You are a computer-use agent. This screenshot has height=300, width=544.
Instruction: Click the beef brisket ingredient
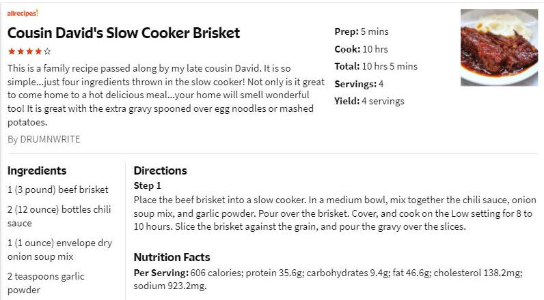(58, 190)
